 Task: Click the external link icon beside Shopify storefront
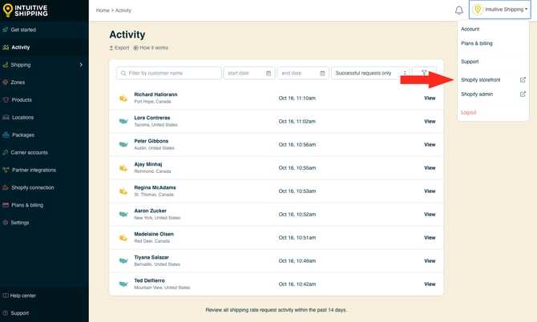coord(523,80)
